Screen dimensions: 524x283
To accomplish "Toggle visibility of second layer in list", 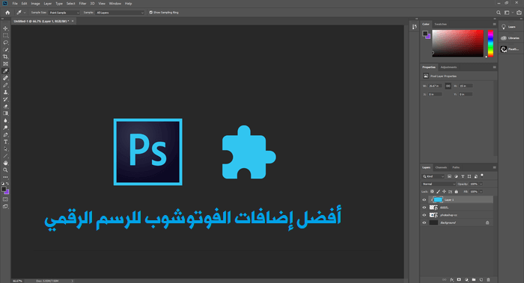I will point(424,208).
